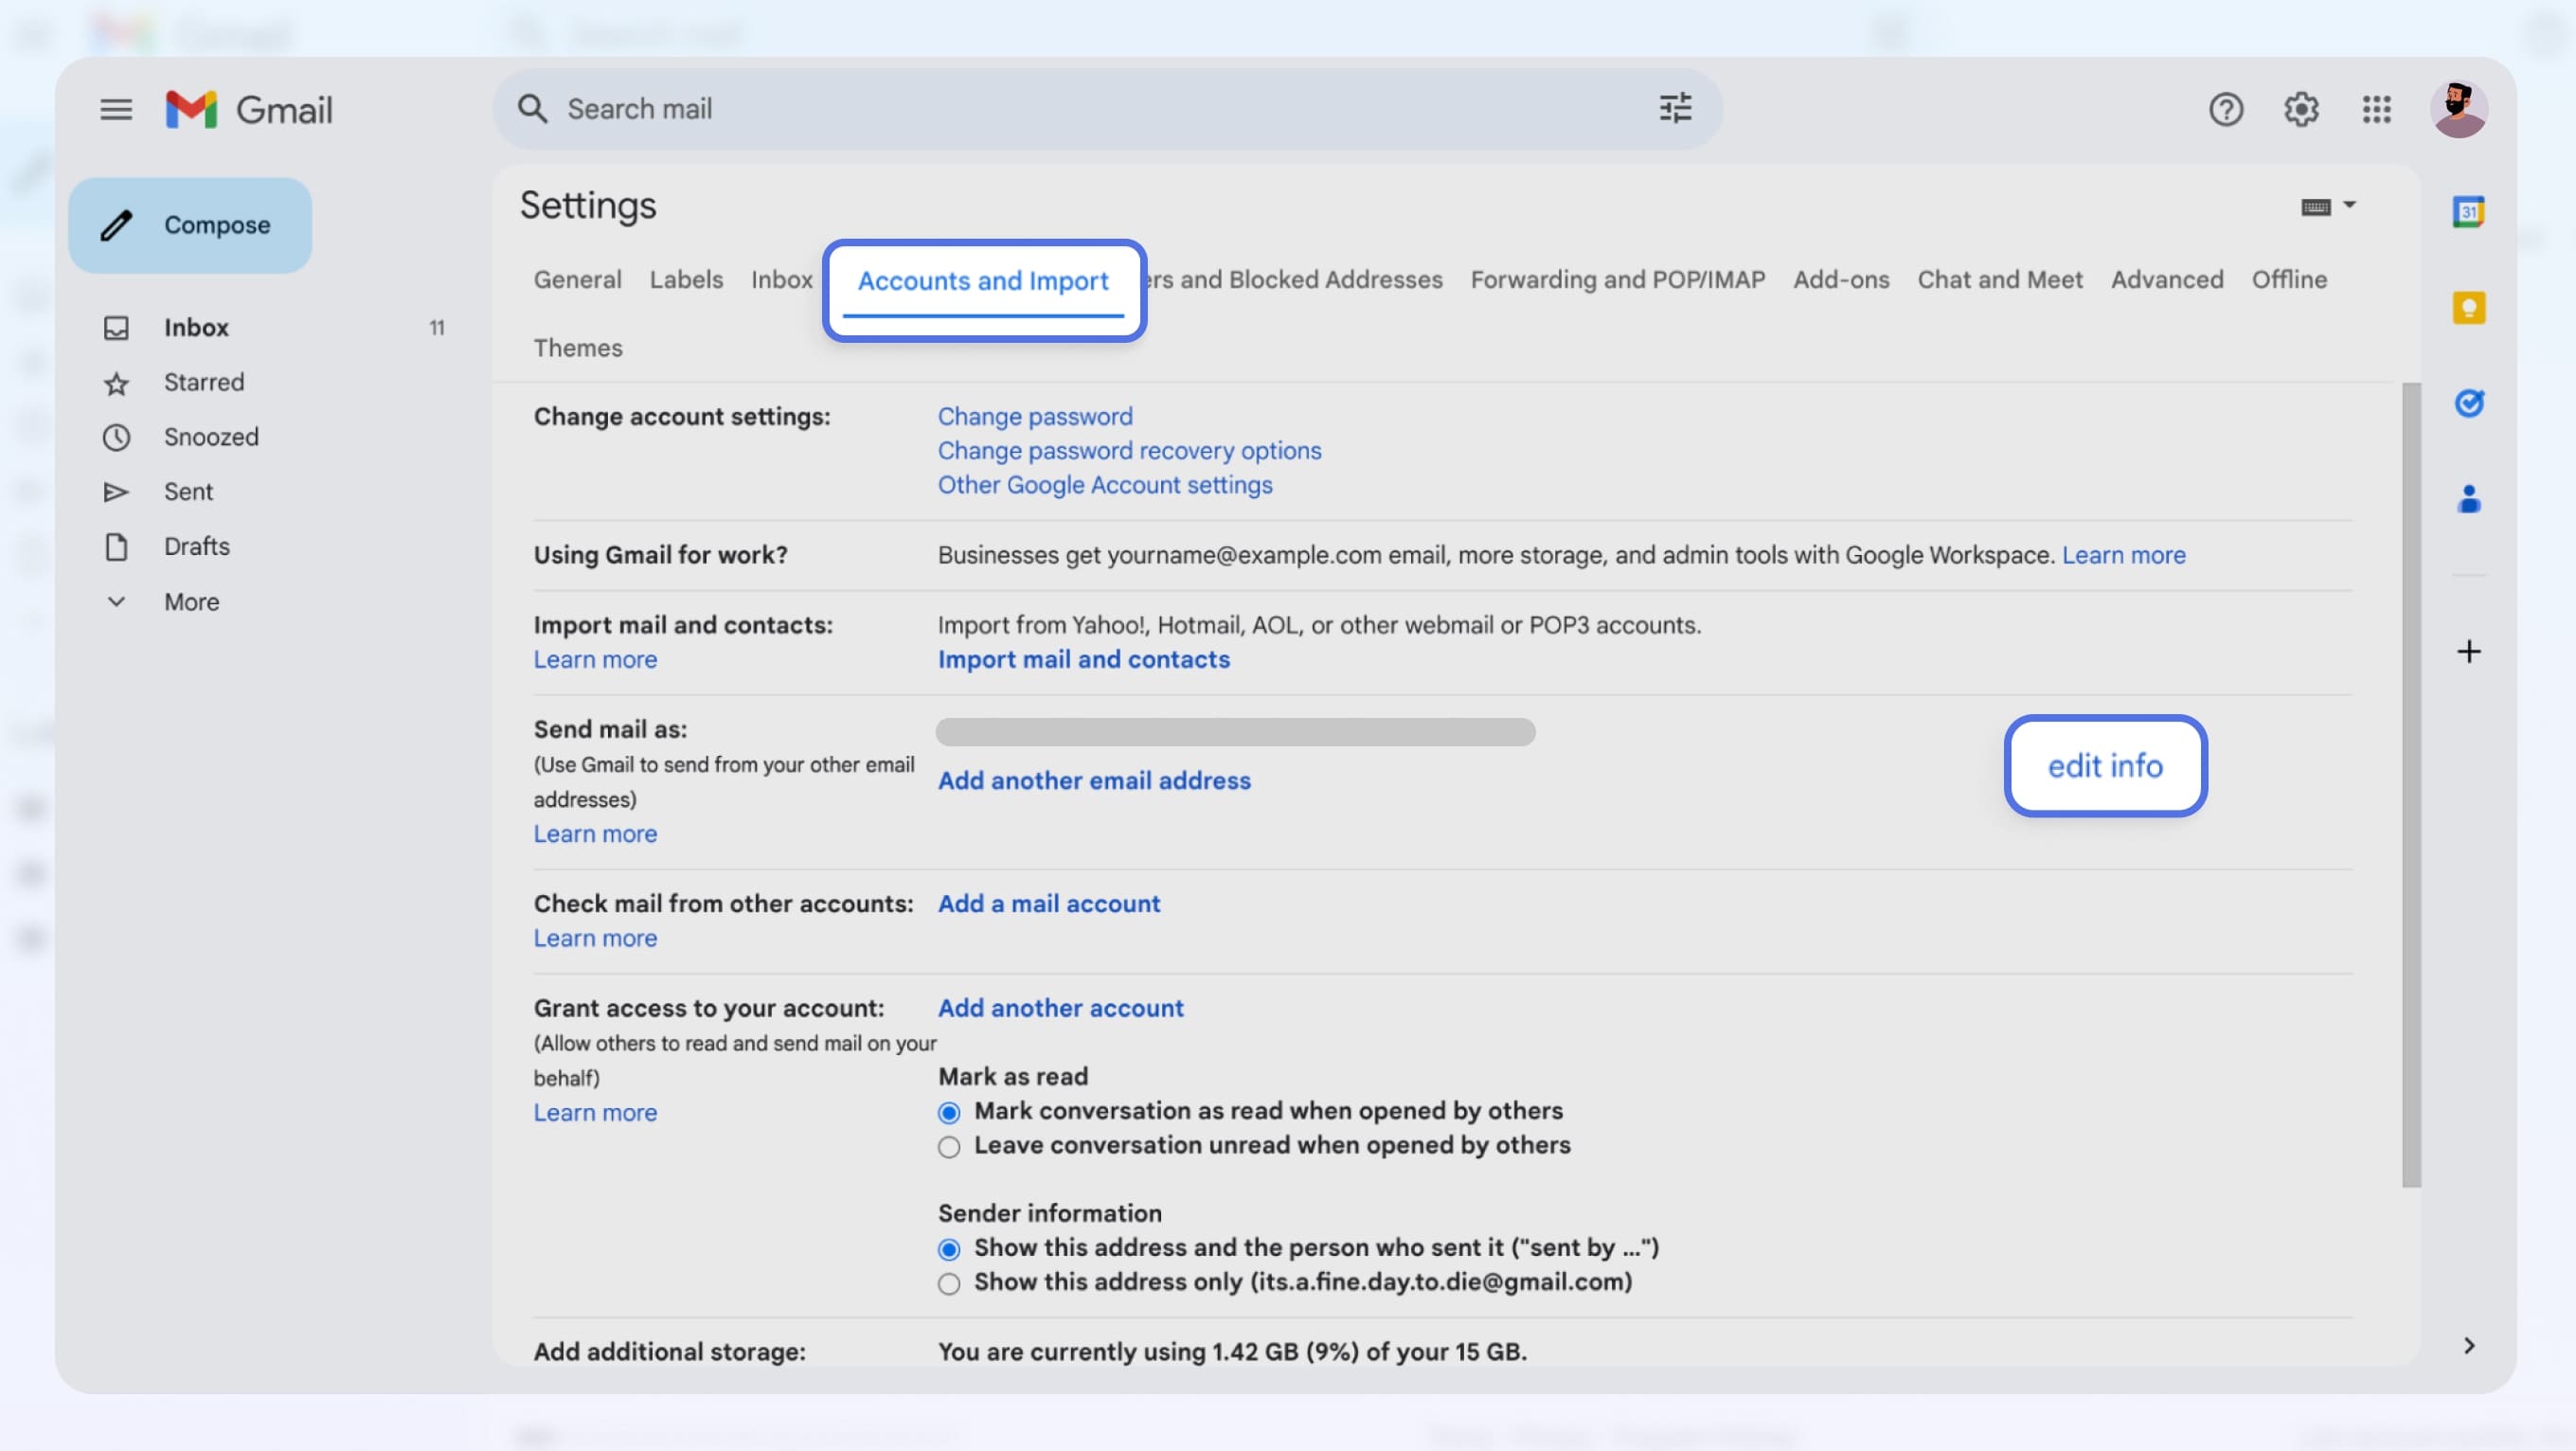Open the Google apps grid
2576x1451 pixels.
tap(2376, 109)
